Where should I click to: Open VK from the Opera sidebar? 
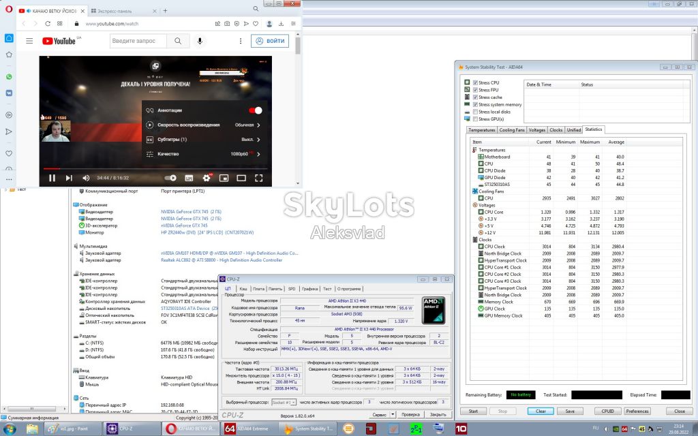click(x=9, y=93)
